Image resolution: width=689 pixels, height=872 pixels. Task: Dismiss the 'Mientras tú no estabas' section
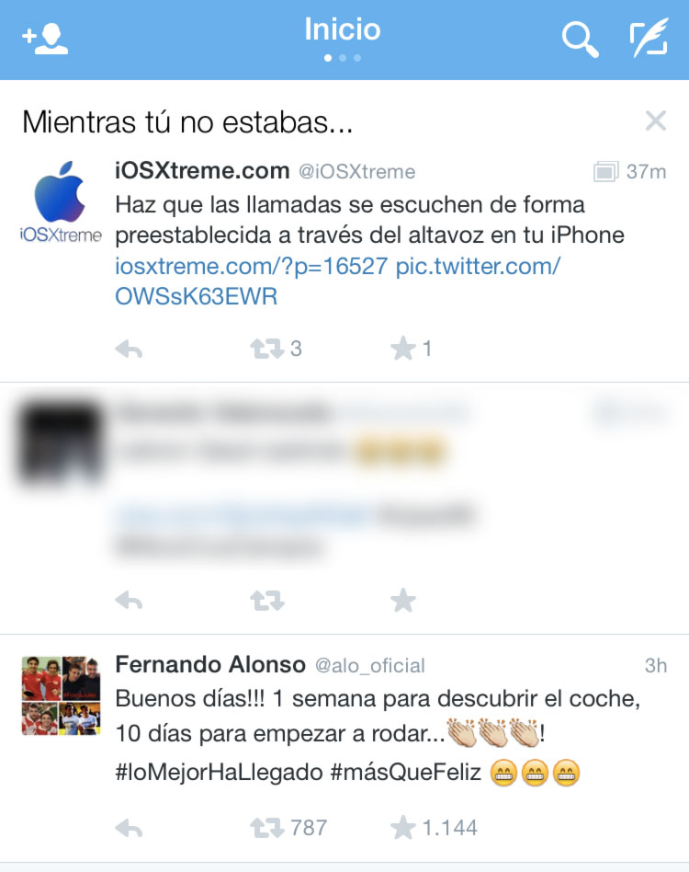click(656, 120)
